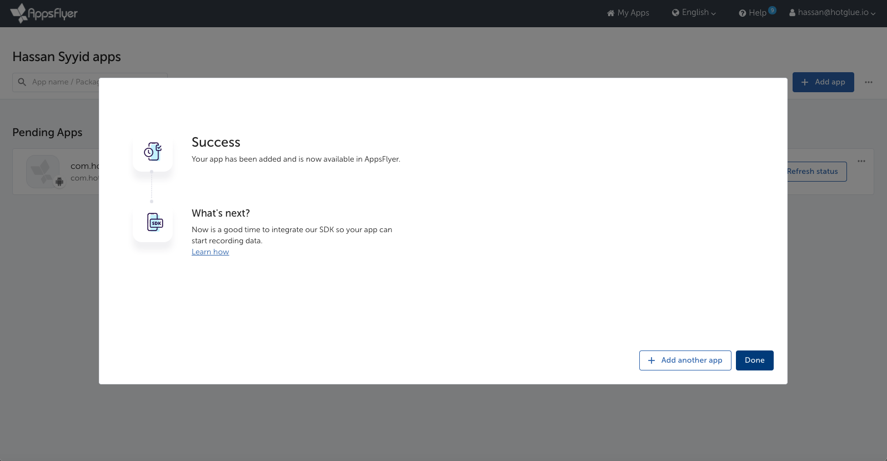
Task: Open more options beside Add app
Action: [x=869, y=82]
